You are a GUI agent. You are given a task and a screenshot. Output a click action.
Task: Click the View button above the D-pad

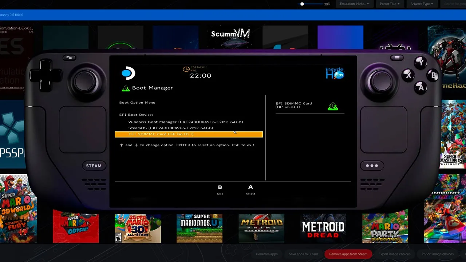pyautogui.click(x=69, y=57)
